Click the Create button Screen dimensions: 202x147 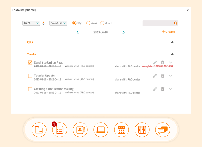click(168, 32)
